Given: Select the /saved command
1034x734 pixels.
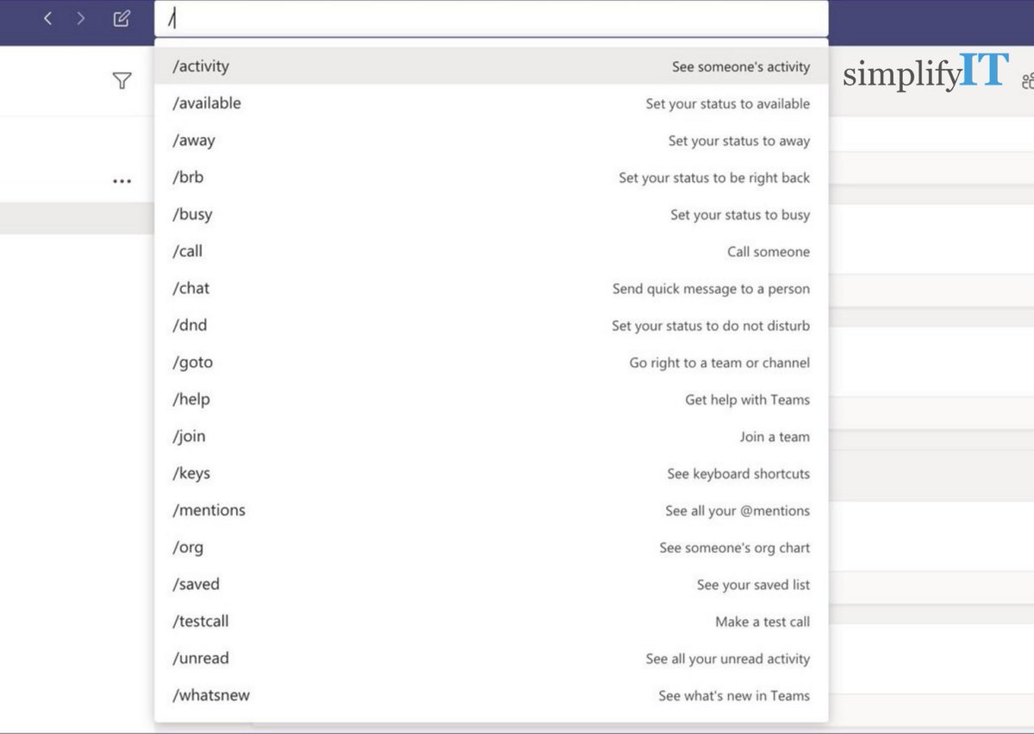Looking at the screenshot, I should click(491, 585).
